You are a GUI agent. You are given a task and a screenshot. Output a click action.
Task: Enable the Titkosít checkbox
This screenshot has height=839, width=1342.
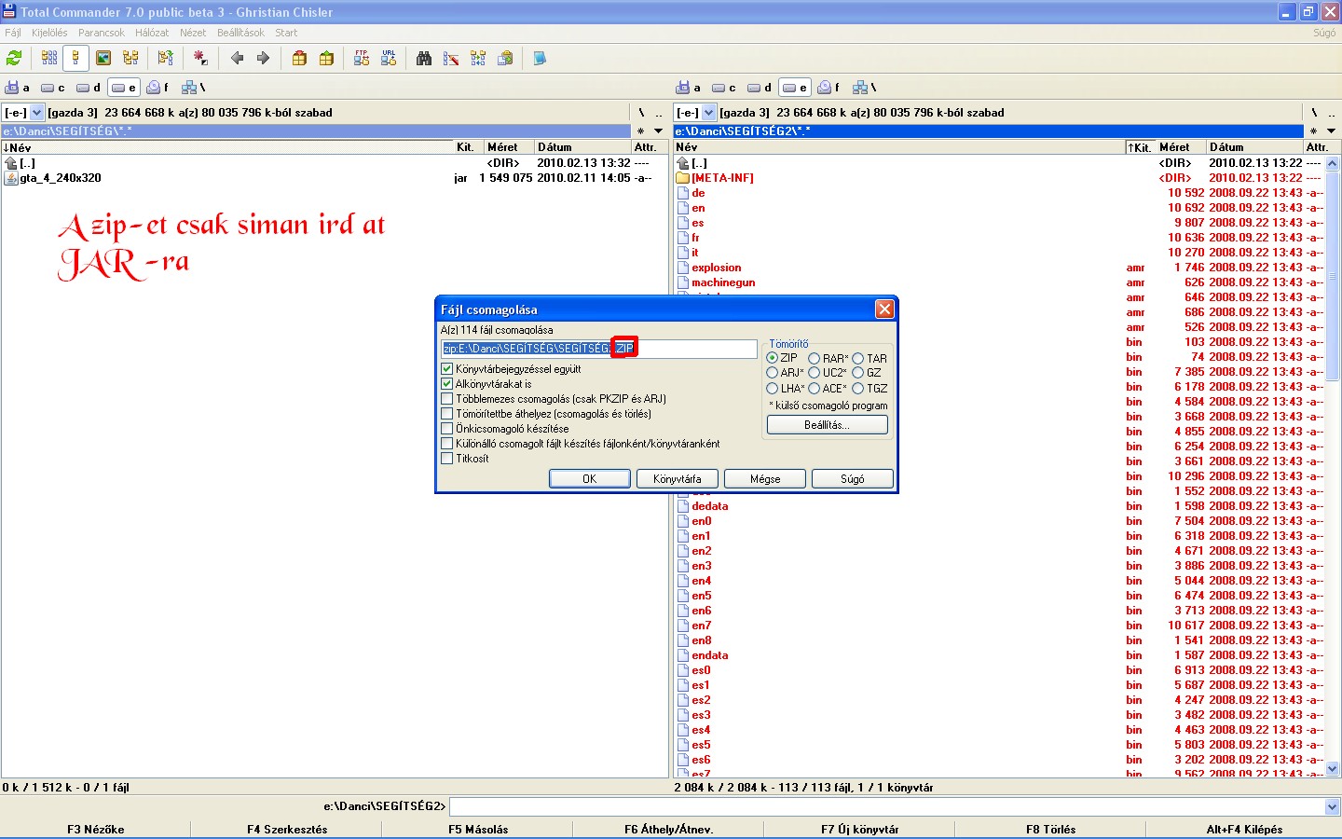447,459
